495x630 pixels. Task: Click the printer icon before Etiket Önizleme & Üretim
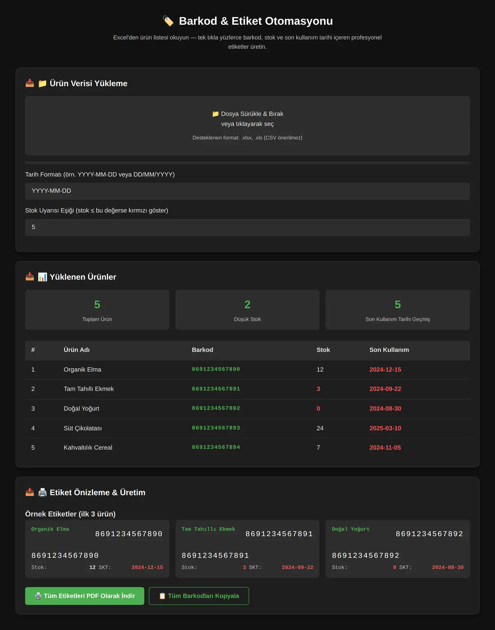tap(42, 492)
